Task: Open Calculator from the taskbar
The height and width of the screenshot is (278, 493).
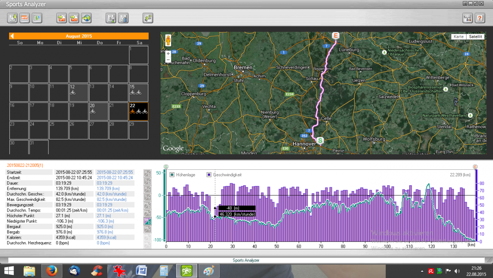Action: [x=164, y=271]
